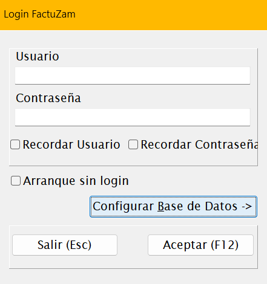267x284 pixels.
Task: Click the Login FactuZam window title
Action: 39,15
